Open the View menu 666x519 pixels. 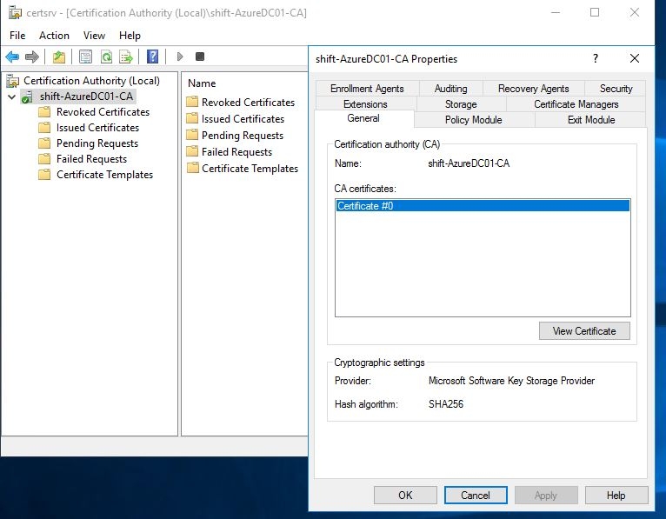[x=94, y=36]
